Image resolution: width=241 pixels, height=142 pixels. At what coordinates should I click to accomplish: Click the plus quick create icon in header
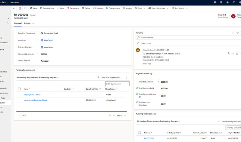click(x=227, y=2)
